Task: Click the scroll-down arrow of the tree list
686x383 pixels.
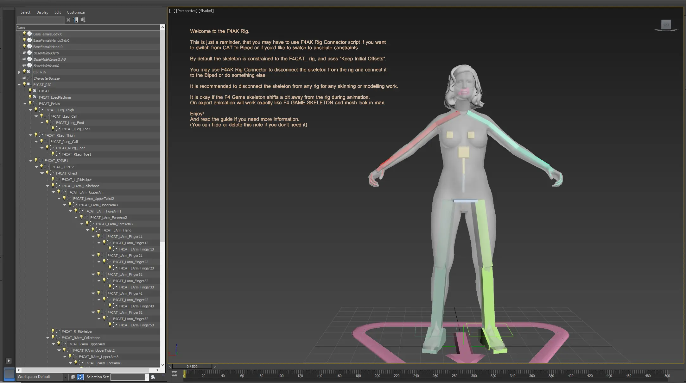Action: [163, 365]
